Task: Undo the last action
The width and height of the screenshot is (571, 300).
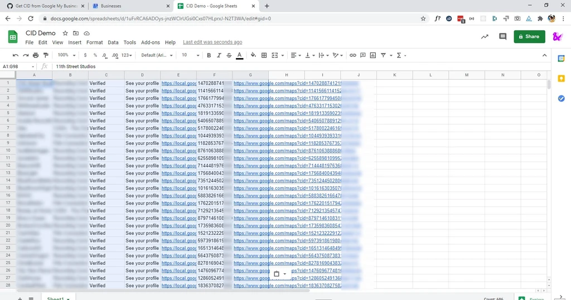Action: (x=15, y=55)
